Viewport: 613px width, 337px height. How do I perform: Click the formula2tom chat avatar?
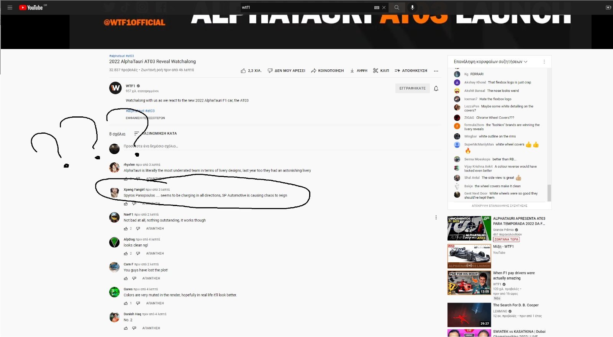tap(457, 126)
